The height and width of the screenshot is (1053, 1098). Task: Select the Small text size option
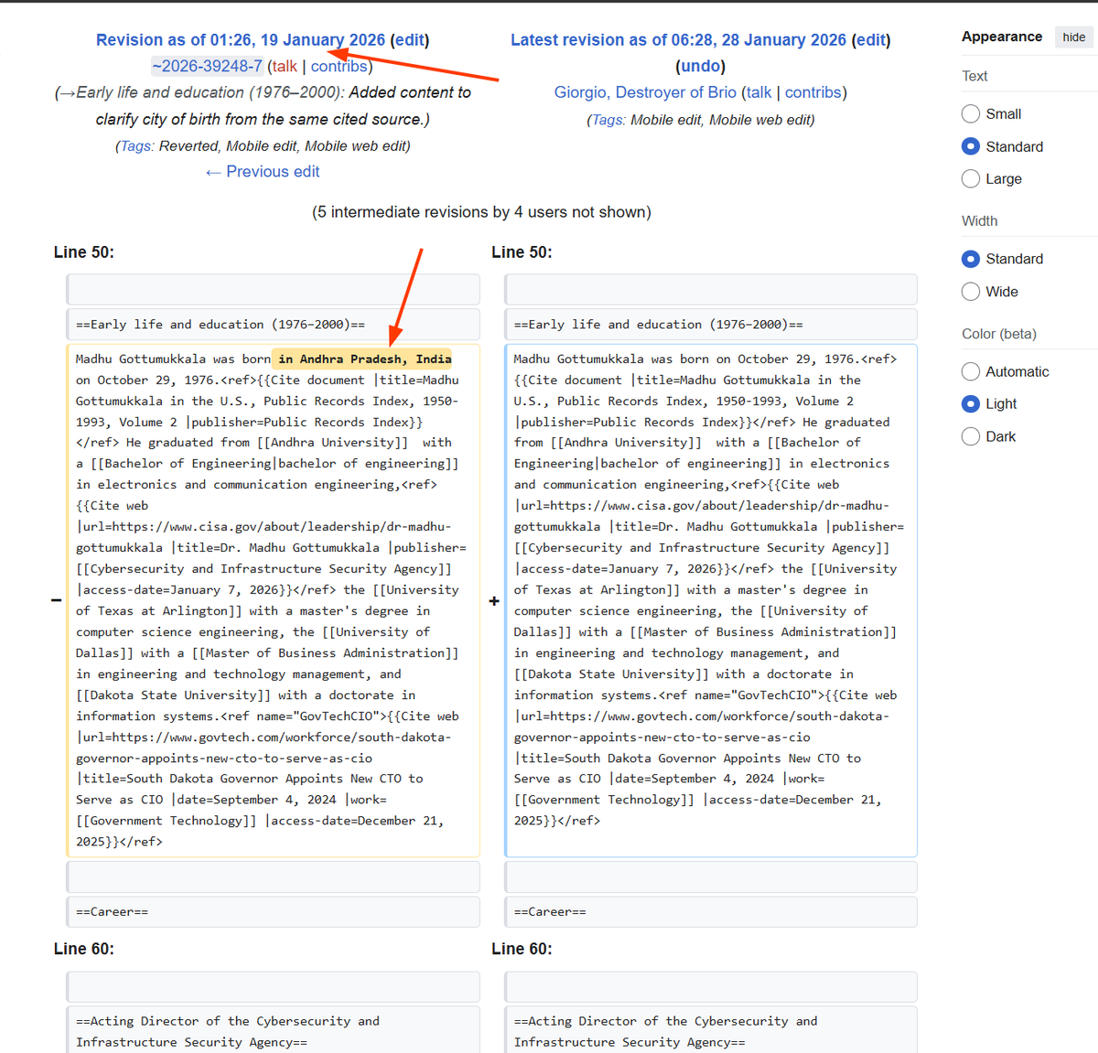pyautogui.click(x=970, y=113)
